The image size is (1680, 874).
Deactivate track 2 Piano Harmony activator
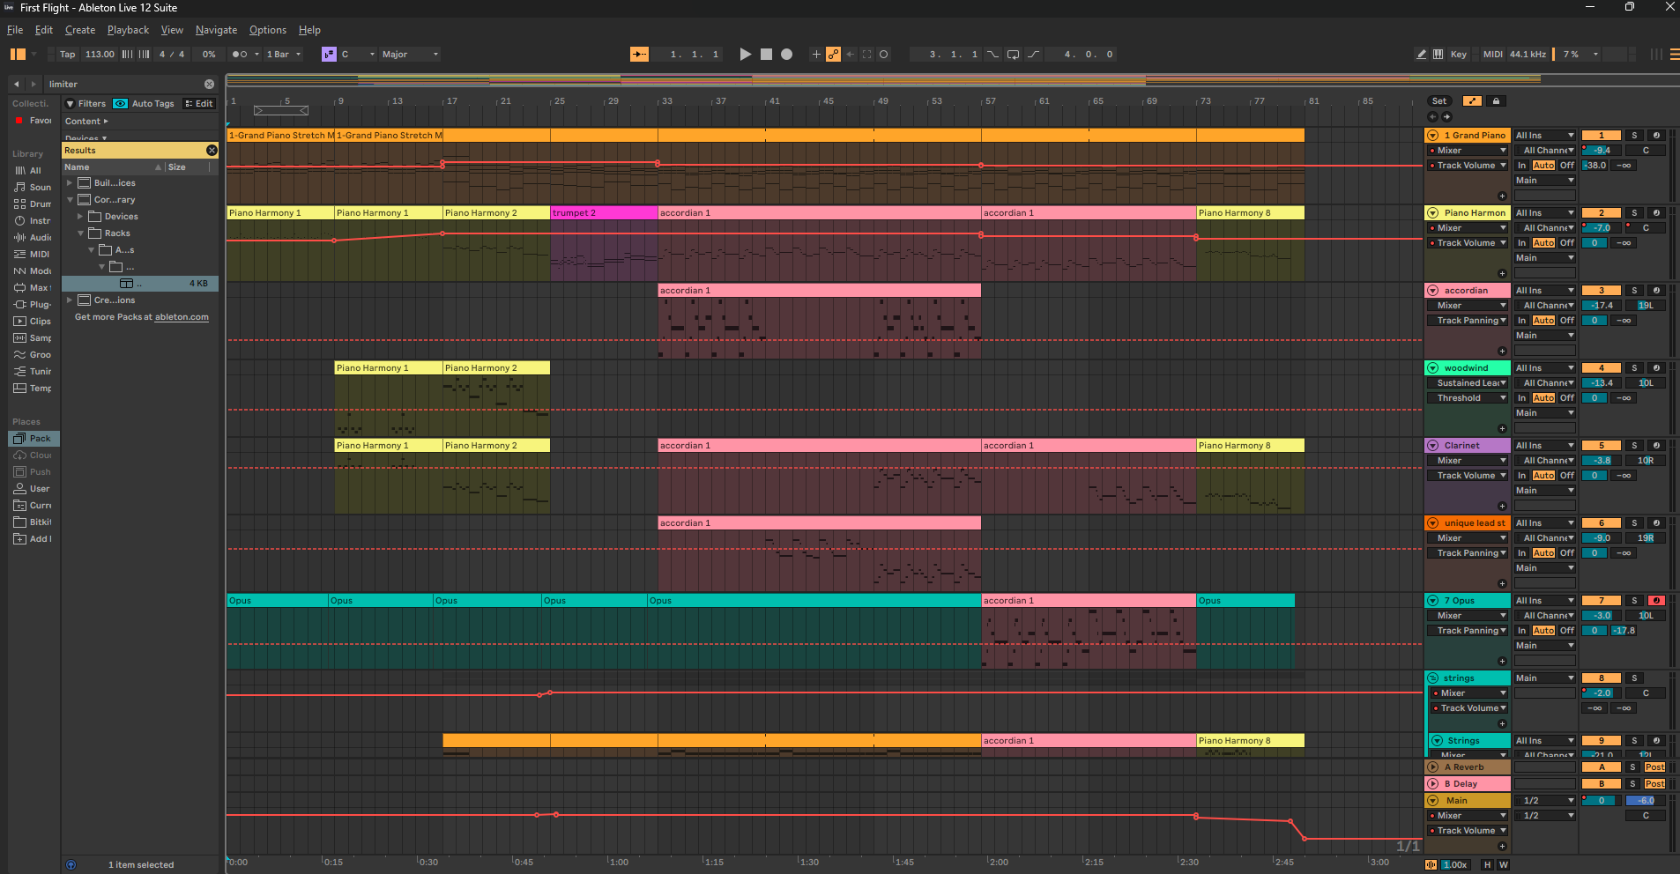tap(1602, 213)
